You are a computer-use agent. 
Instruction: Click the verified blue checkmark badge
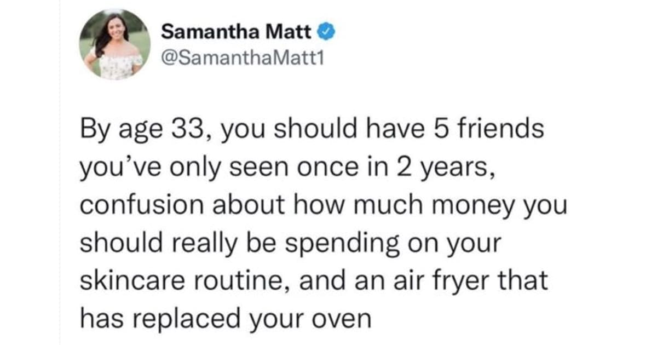[327, 32]
